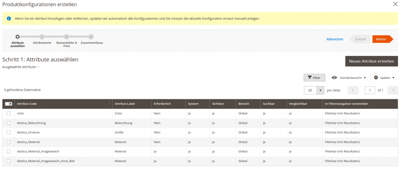The width and height of the screenshot is (401, 171).
Task: Open the per-page count dropdown arrow
Action: tap(321, 90)
